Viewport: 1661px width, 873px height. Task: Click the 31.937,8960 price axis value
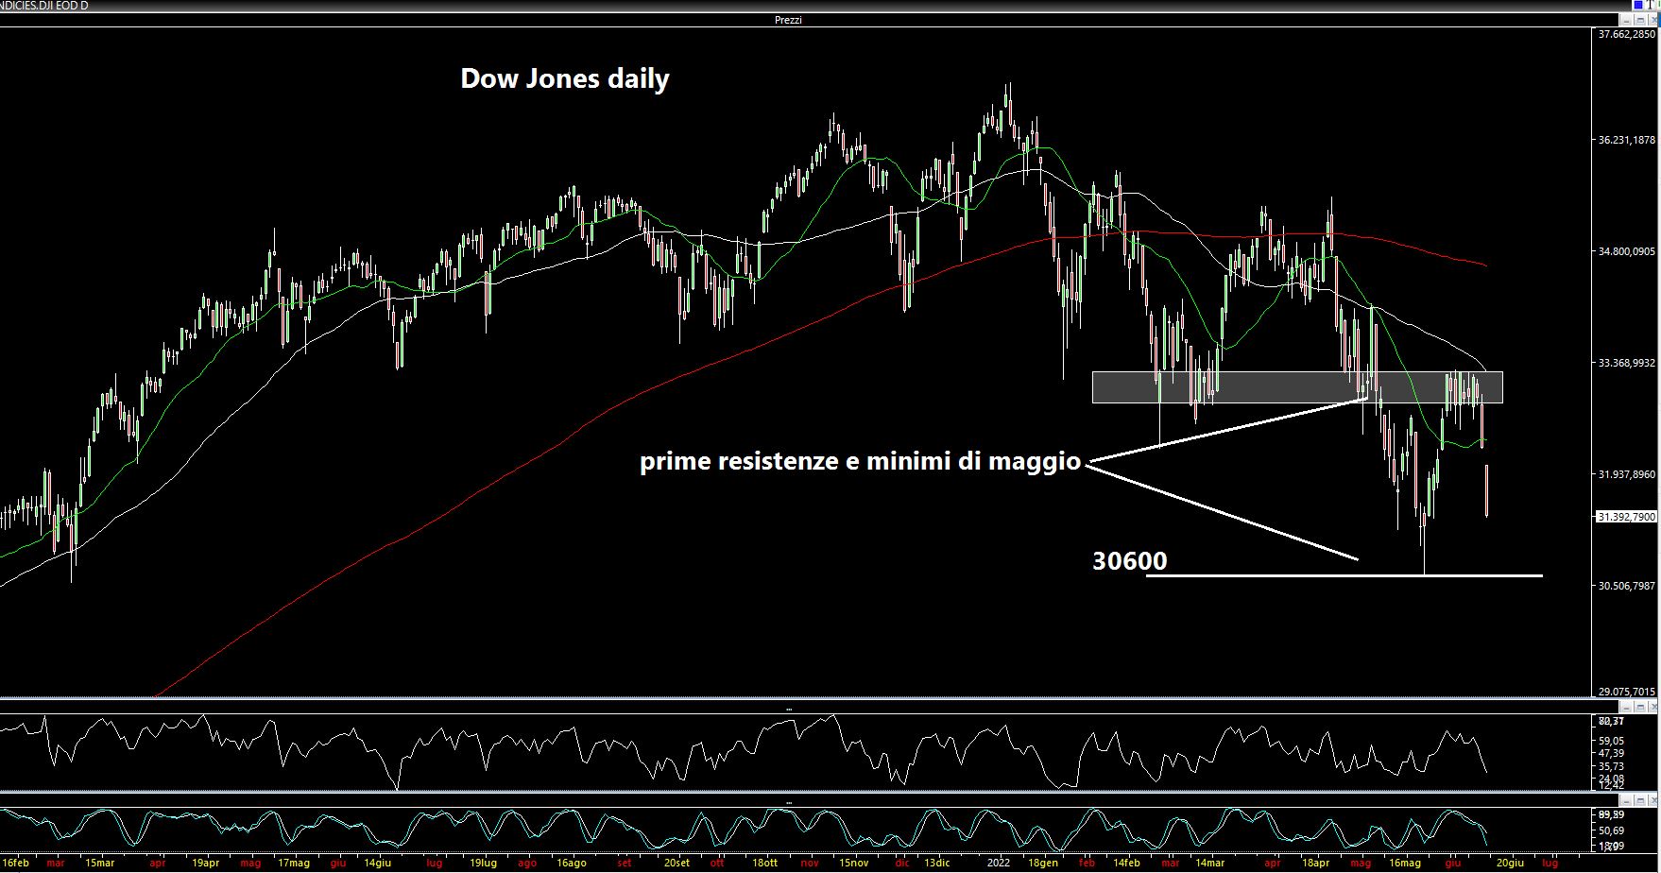point(1626,474)
